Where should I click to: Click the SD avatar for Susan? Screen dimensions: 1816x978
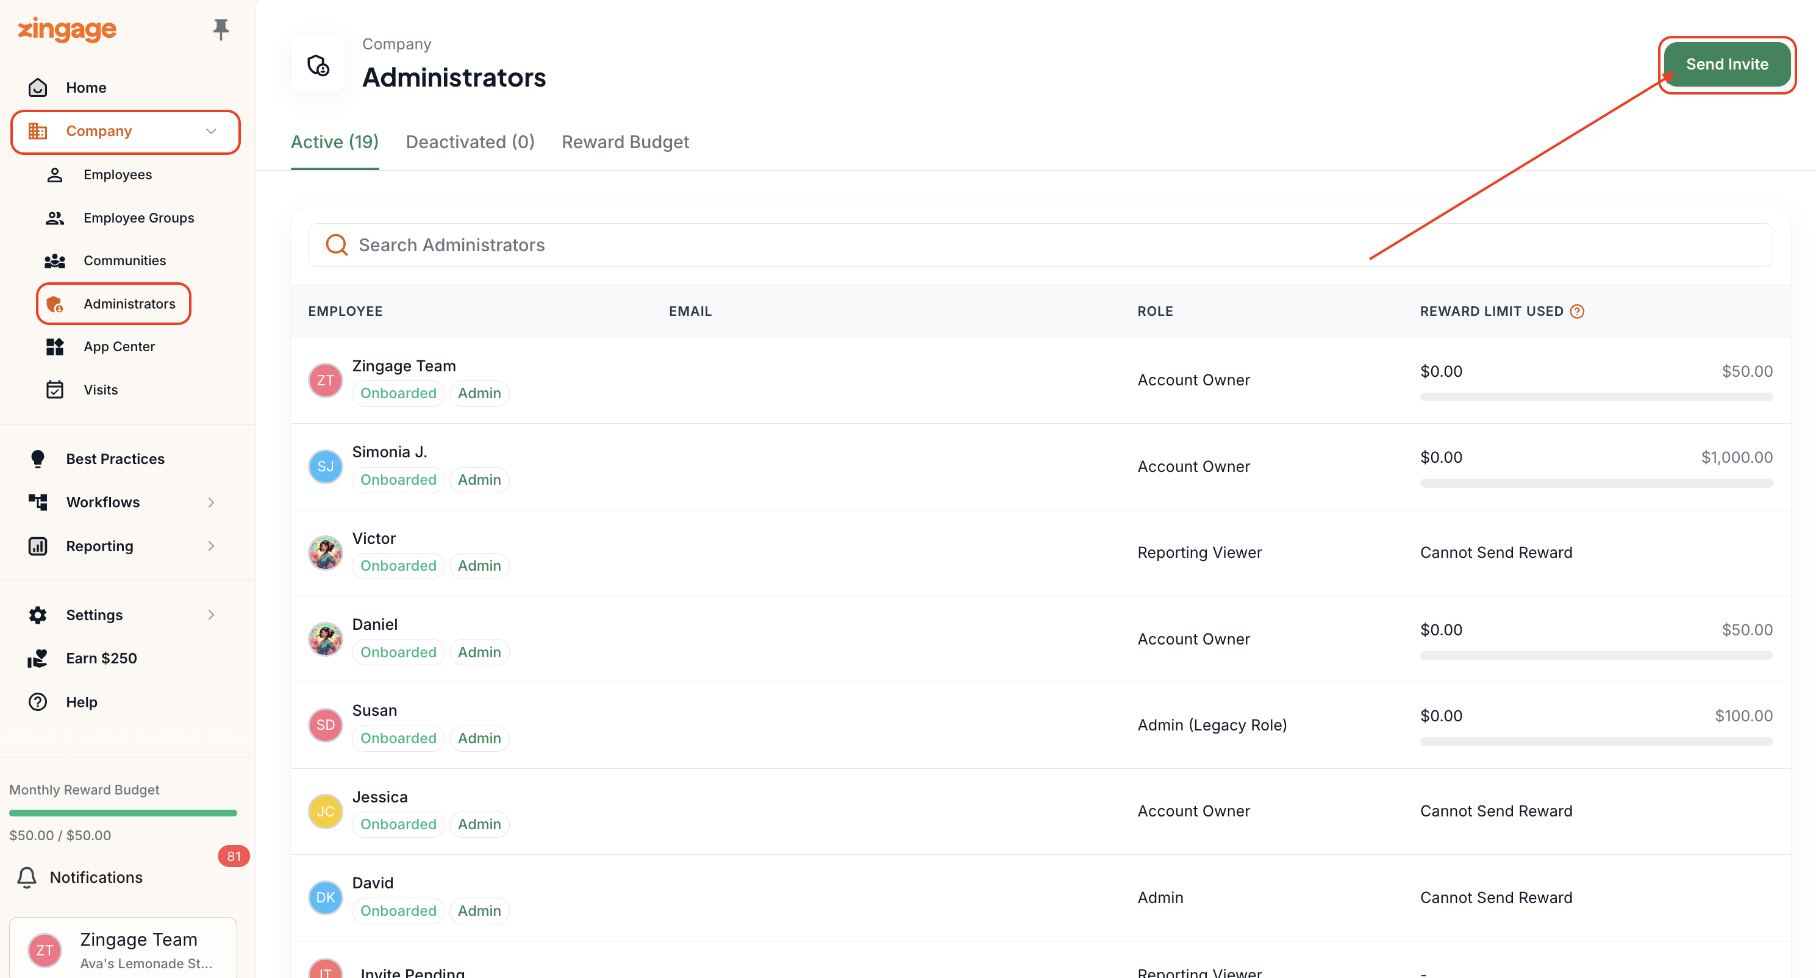pyautogui.click(x=325, y=725)
